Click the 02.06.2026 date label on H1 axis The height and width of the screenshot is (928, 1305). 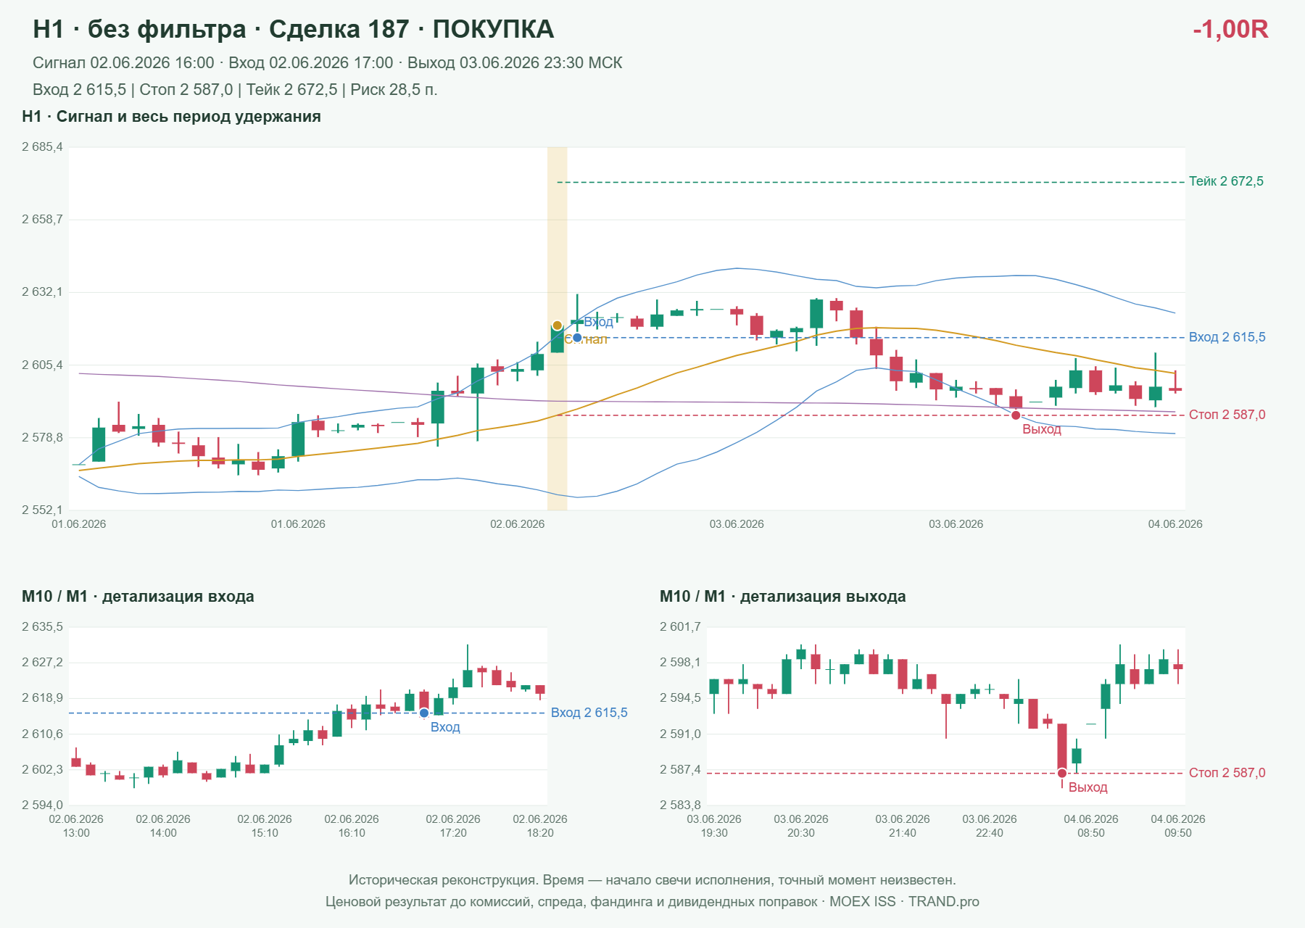pos(517,524)
